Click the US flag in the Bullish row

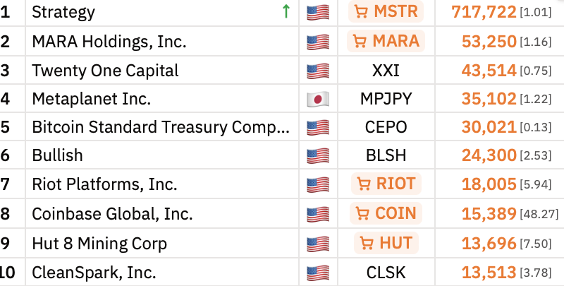point(318,156)
